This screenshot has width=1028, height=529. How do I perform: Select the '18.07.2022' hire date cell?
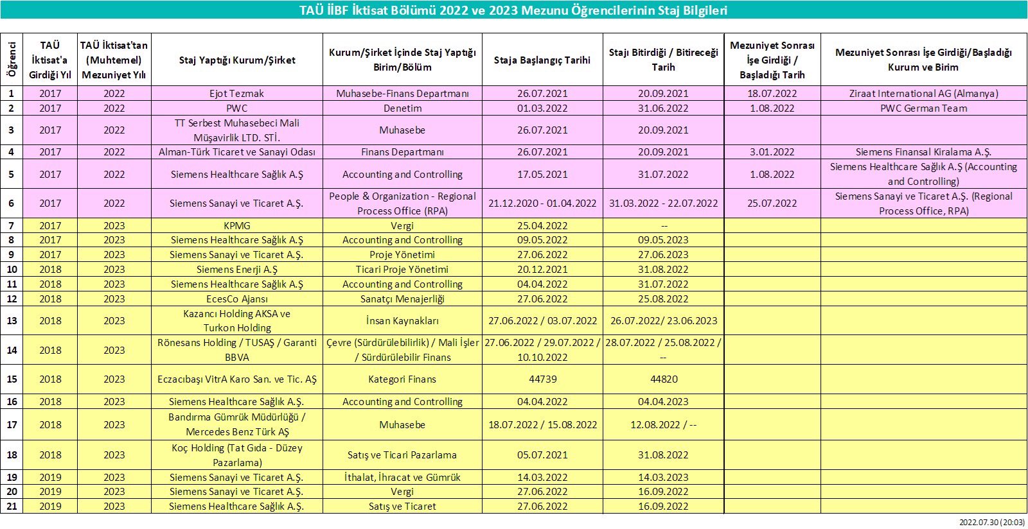(772, 93)
